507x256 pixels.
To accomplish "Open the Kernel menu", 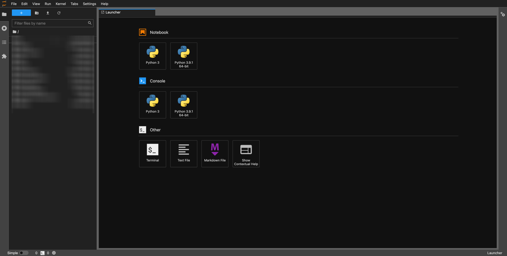I will pyautogui.click(x=60, y=4).
